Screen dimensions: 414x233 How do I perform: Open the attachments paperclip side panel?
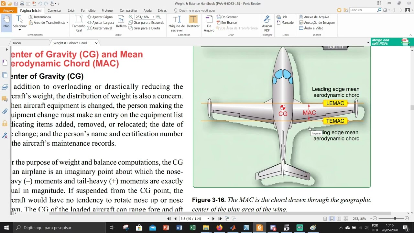pyautogui.click(x=5, y=111)
